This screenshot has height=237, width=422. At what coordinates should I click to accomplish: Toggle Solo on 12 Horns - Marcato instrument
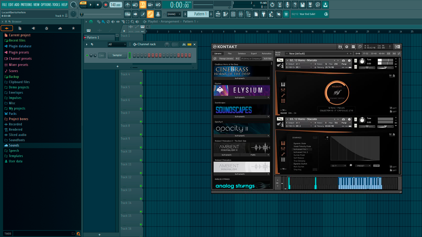tap(356, 61)
